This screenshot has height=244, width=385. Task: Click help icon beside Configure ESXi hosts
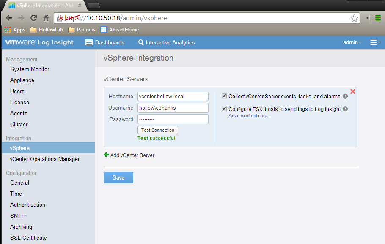click(345, 109)
